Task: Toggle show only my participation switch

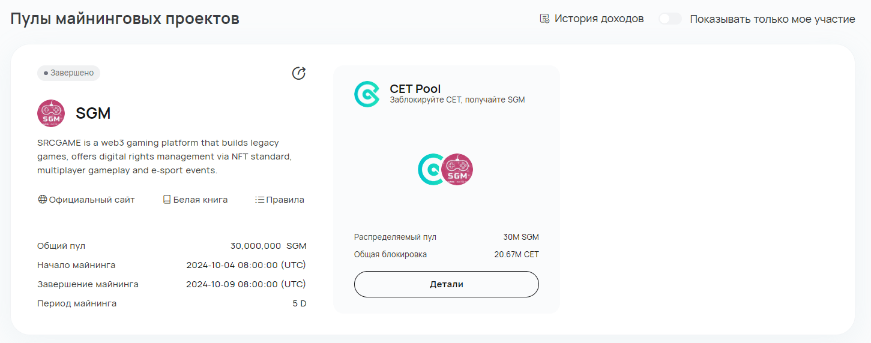Action: (670, 19)
